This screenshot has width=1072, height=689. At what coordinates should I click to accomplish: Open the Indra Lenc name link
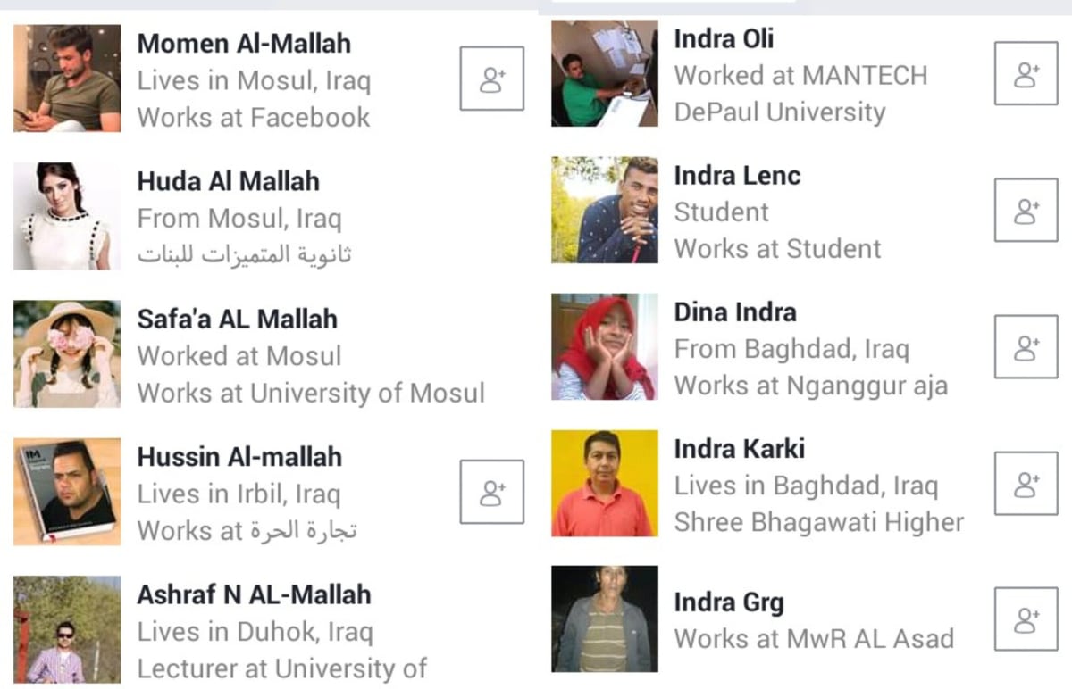[737, 175]
